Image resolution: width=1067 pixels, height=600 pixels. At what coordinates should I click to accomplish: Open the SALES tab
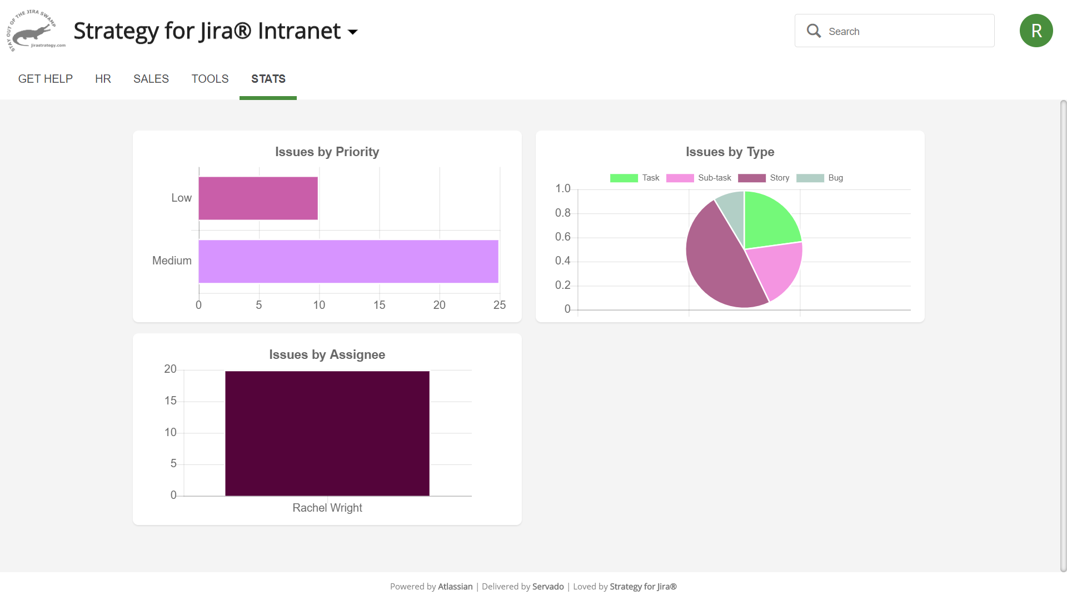151,79
